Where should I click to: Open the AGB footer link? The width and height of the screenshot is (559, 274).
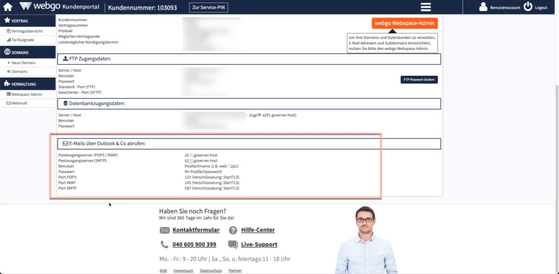coord(163,271)
